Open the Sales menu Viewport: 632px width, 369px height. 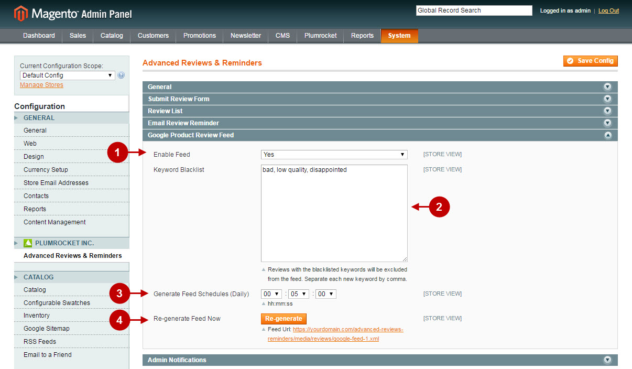coord(78,36)
